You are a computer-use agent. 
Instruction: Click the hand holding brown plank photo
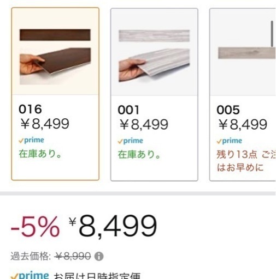point(55,66)
